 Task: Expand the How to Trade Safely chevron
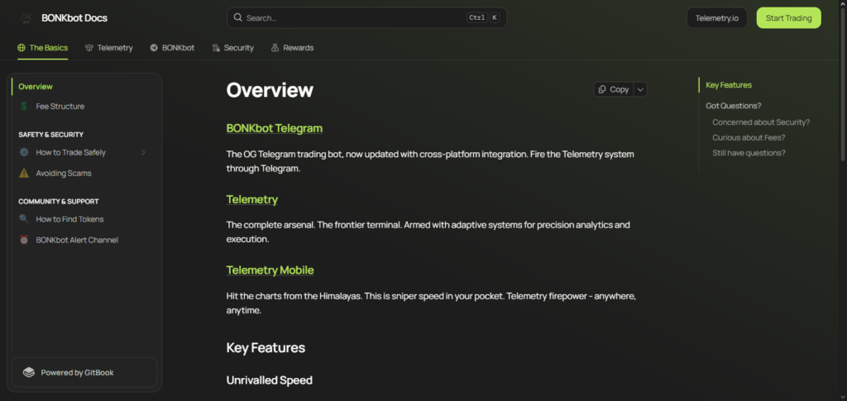143,152
